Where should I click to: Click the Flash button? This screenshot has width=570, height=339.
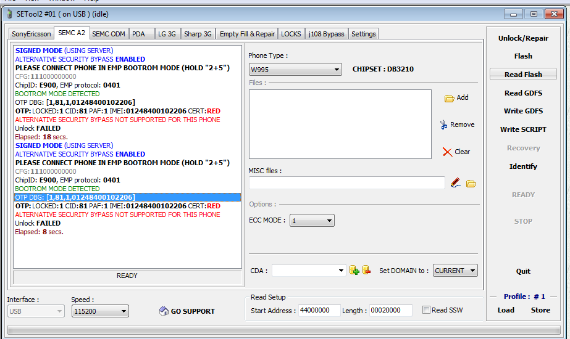point(523,56)
